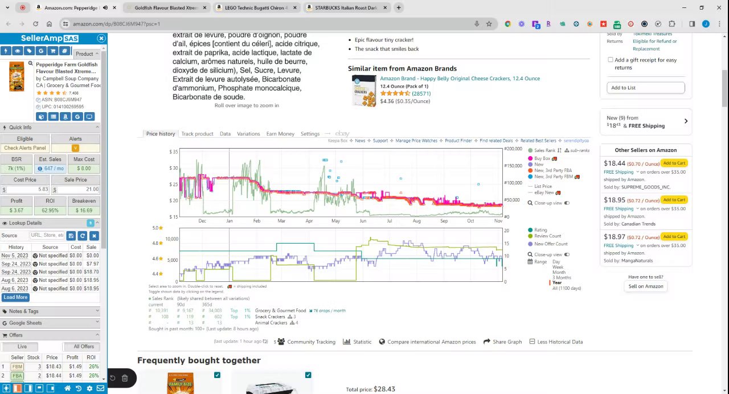Select the left-dock panel layout icon
Screen dimensions: 729x394
[18, 388]
